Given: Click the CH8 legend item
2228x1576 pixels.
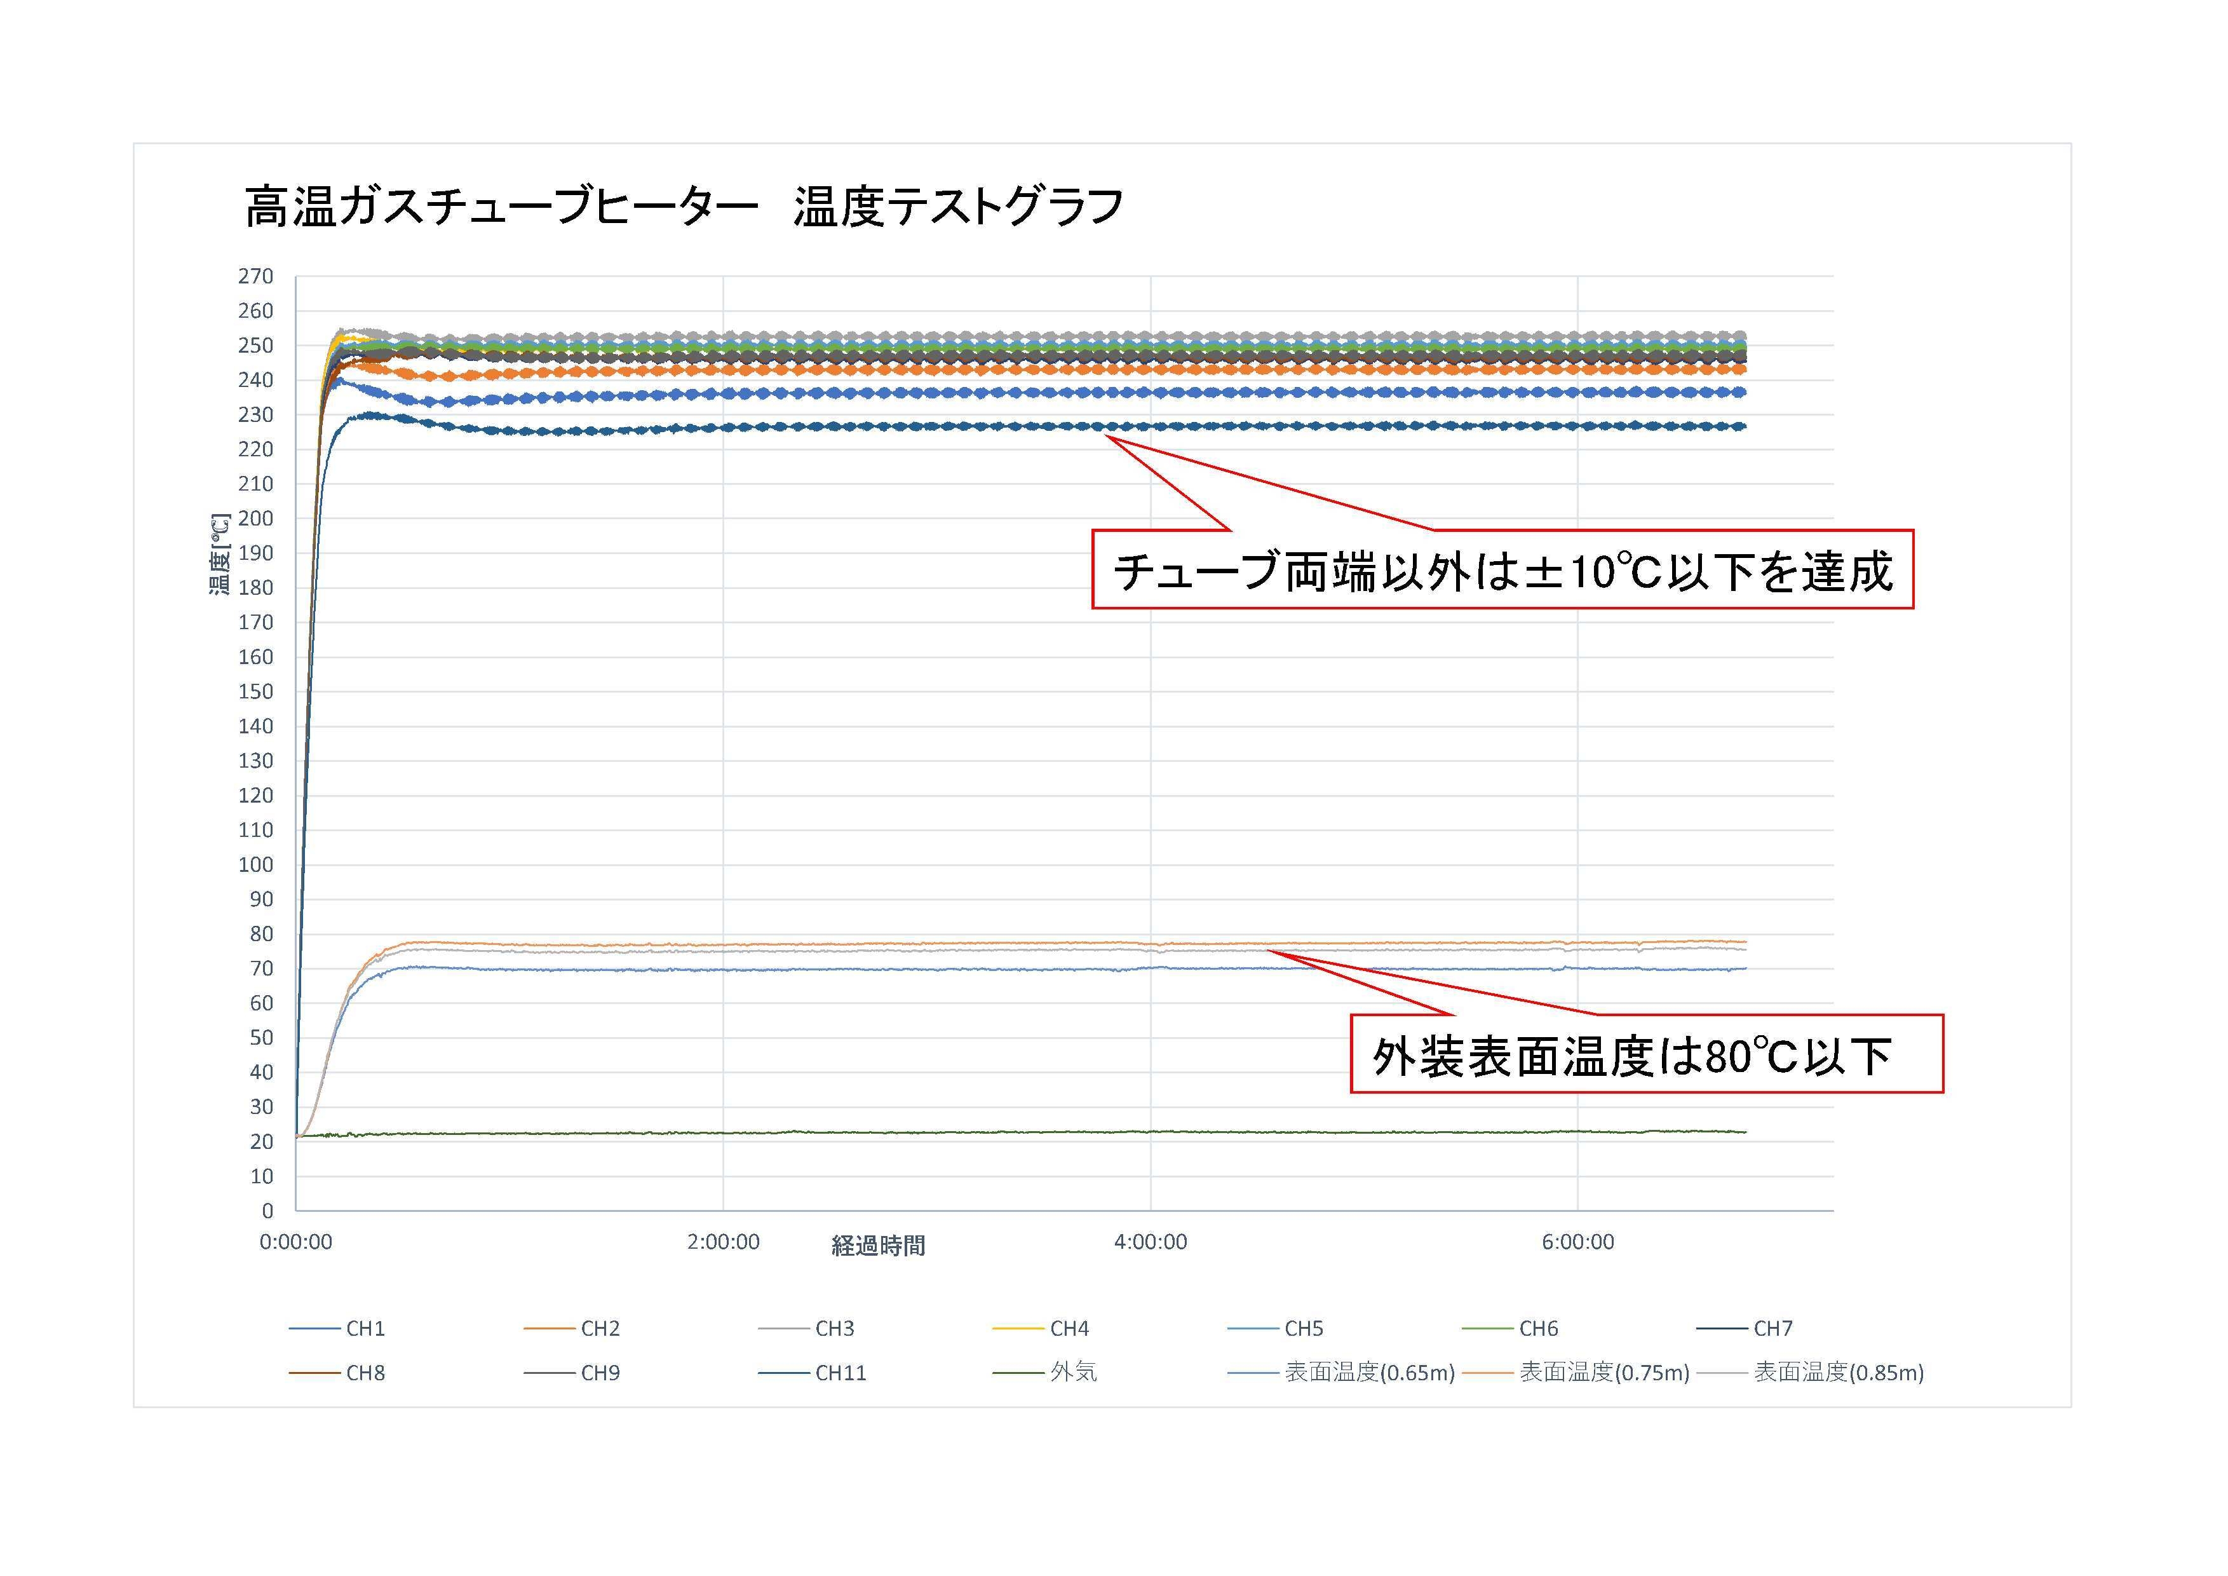Looking at the screenshot, I should (365, 1373).
